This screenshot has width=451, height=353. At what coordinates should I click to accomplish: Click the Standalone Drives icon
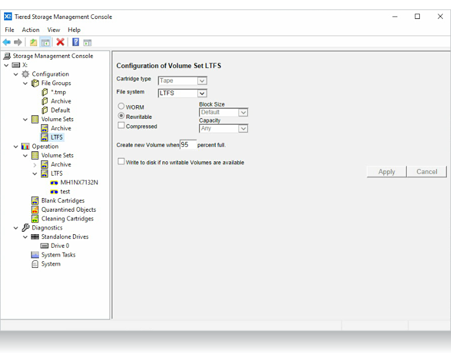pos(35,237)
